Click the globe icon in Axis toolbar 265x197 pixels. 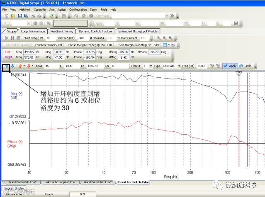click(x=49, y=23)
